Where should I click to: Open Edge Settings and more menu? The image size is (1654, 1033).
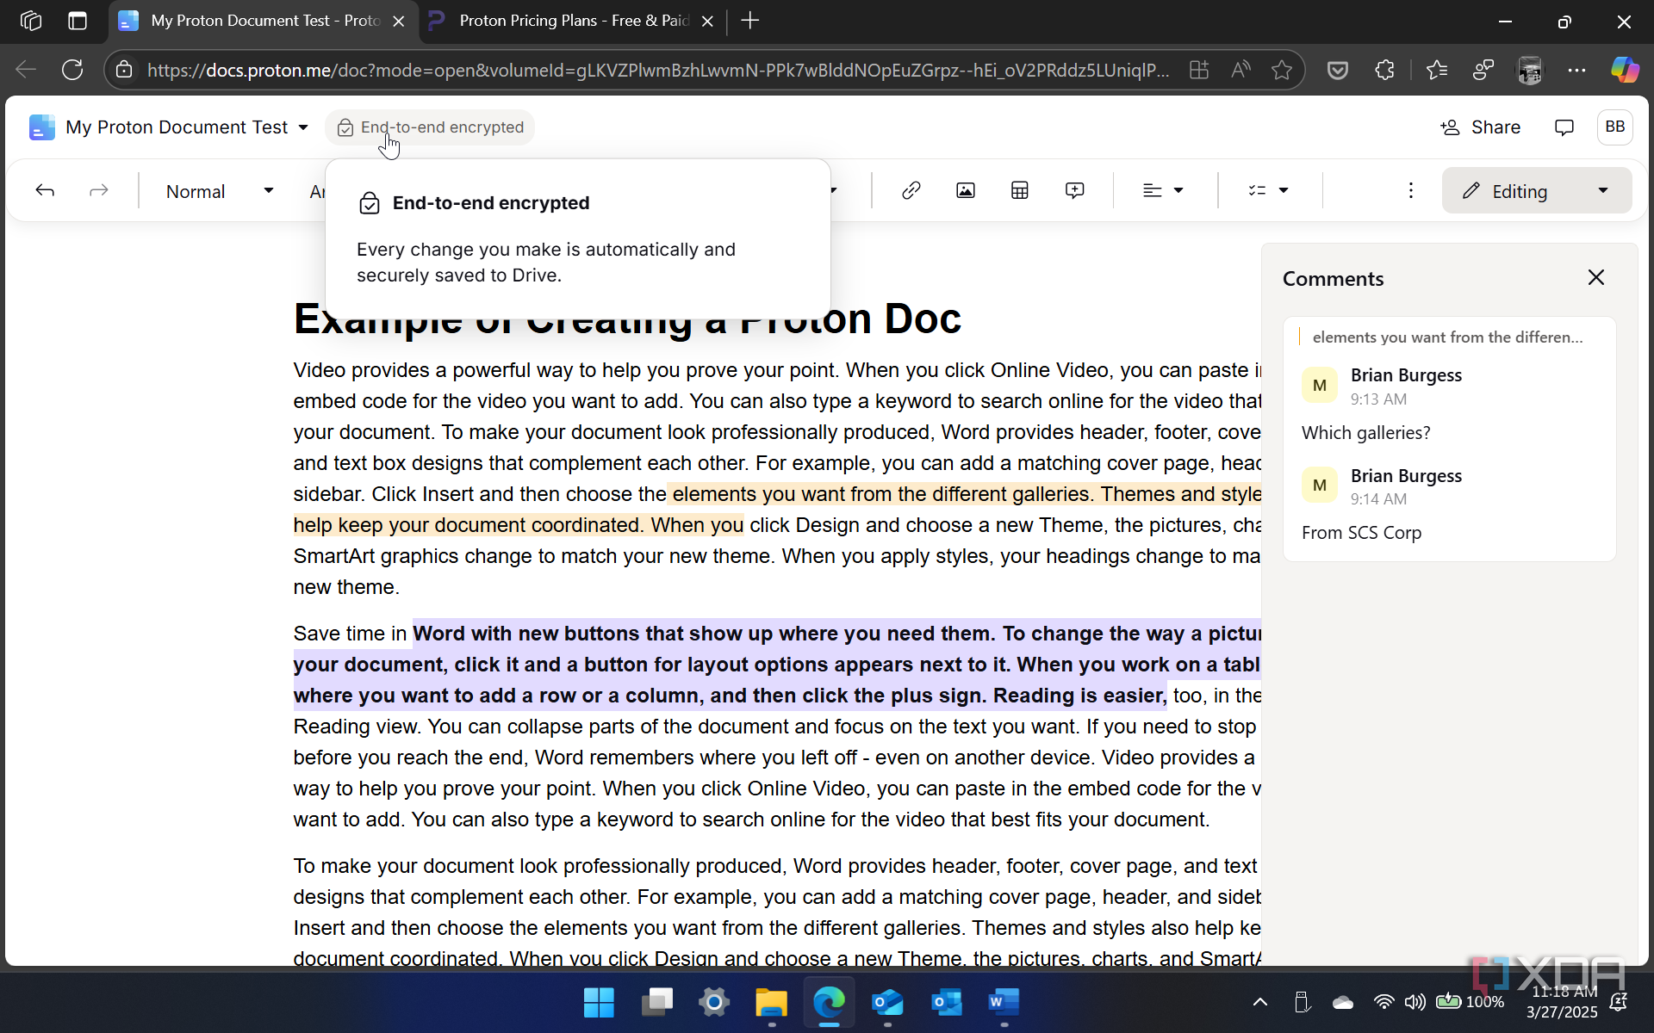(x=1576, y=70)
